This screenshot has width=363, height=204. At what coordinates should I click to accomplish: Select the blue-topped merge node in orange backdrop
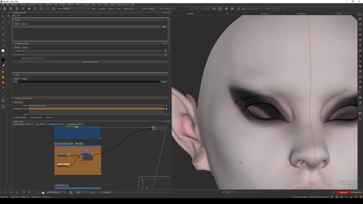pyautogui.click(x=87, y=156)
